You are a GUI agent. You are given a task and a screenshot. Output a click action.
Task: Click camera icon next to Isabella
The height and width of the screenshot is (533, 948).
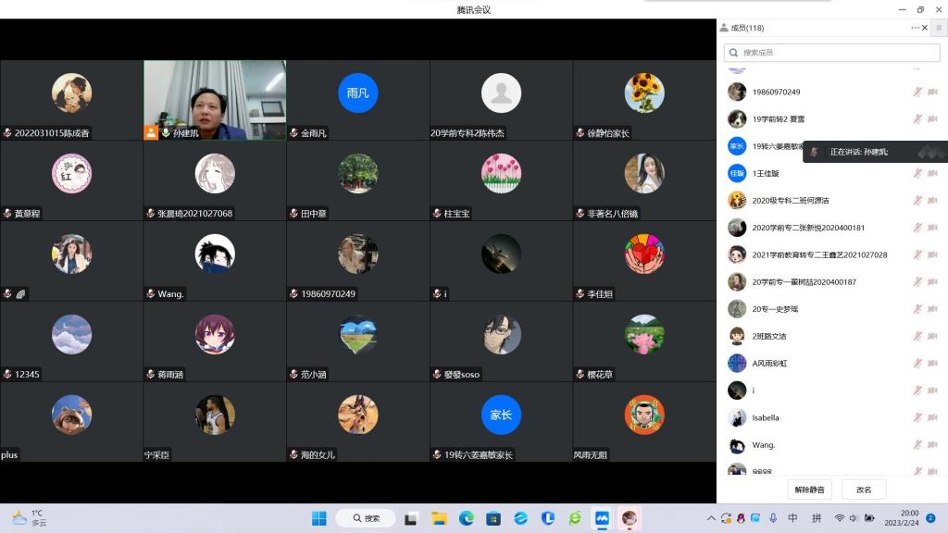coord(932,417)
